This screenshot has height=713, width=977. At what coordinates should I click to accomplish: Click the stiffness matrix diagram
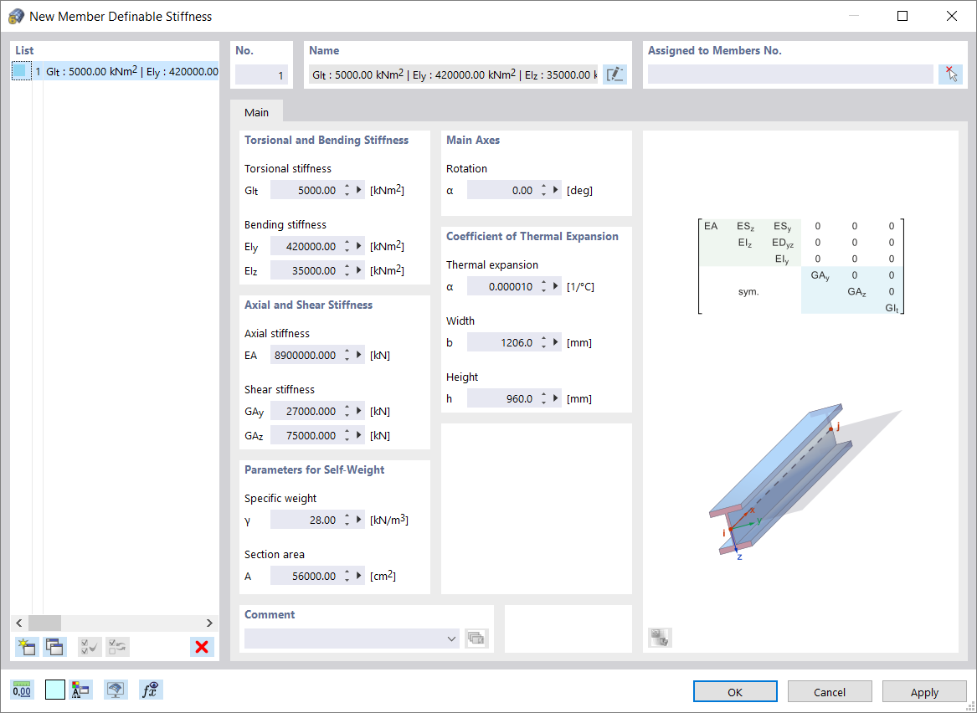801,266
